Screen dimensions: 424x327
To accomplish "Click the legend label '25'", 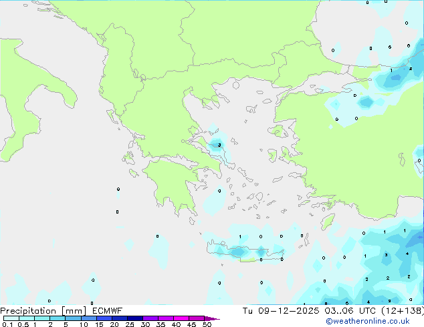I will [130, 324].
